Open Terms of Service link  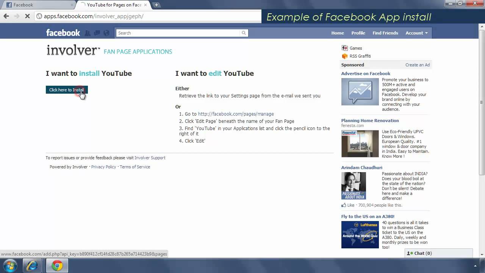(x=135, y=167)
